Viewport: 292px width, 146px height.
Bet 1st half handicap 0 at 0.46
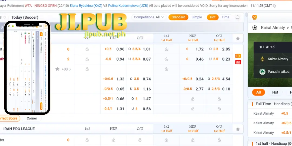[x=193, y=59]
